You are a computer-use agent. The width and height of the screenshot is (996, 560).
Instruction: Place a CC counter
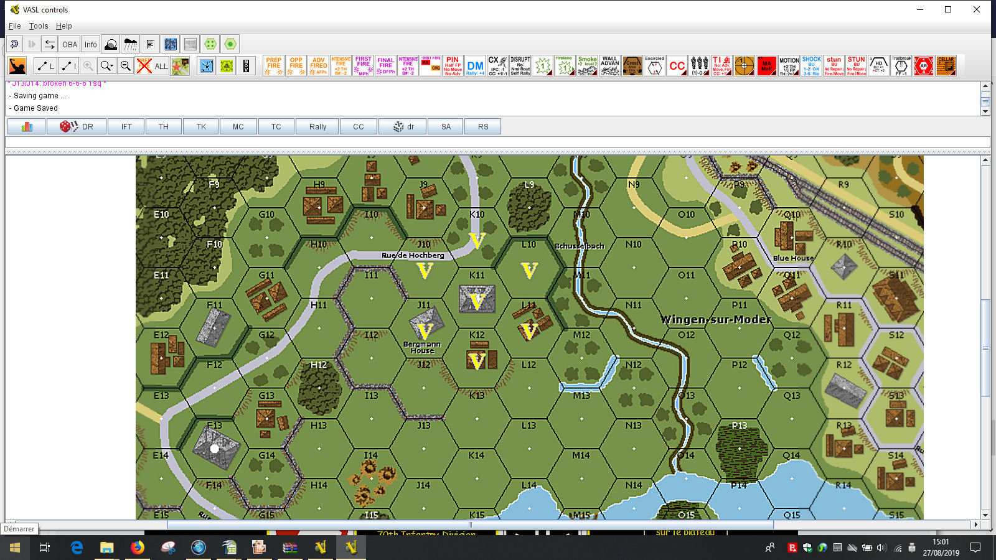[x=677, y=66]
